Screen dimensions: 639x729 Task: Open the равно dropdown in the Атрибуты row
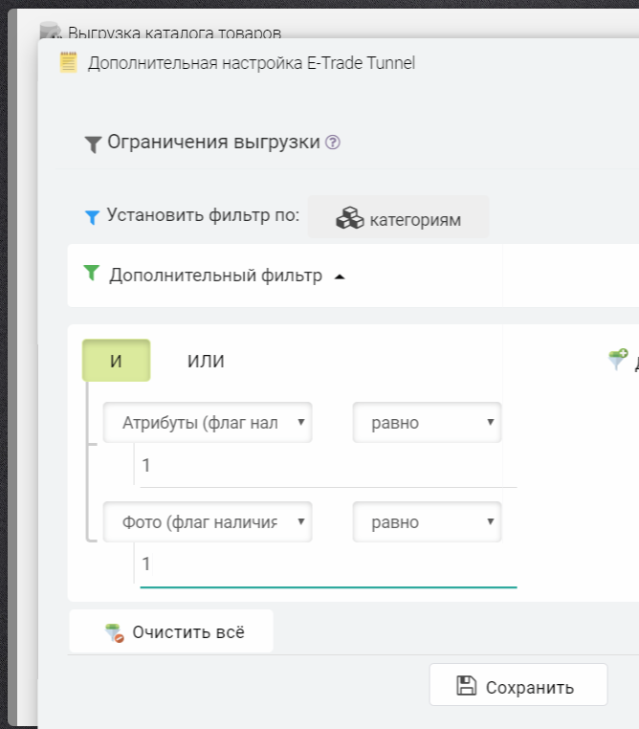(427, 422)
